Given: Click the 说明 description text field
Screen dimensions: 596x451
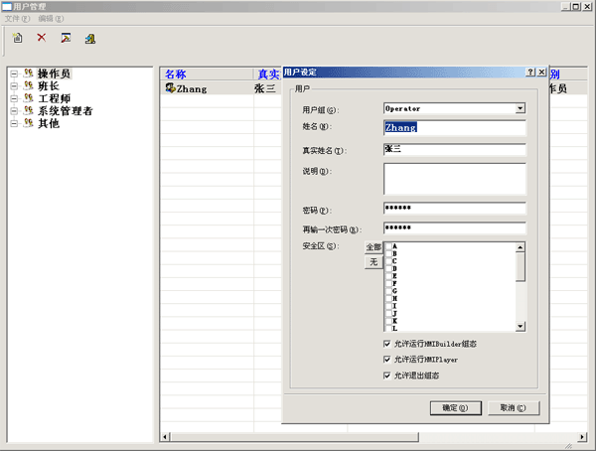Looking at the screenshot, I should [x=454, y=179].
